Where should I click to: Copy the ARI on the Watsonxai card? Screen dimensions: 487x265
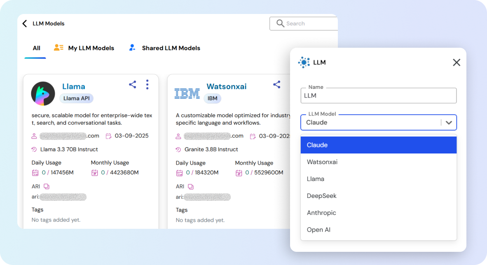coord(191,186)
